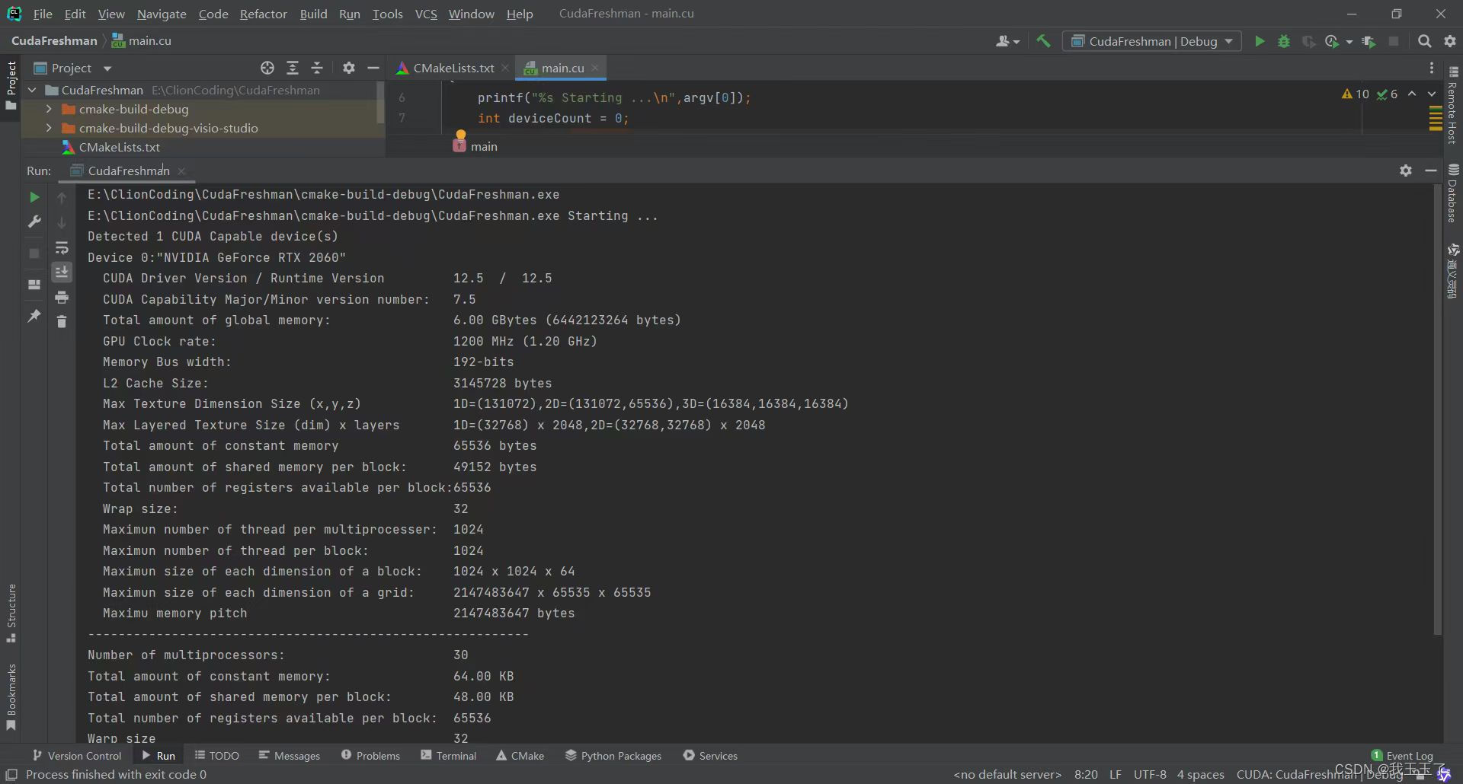Open Search Everywhere magnifier icon
This screenshot has width=1463, height=784.
point(1424,41)
